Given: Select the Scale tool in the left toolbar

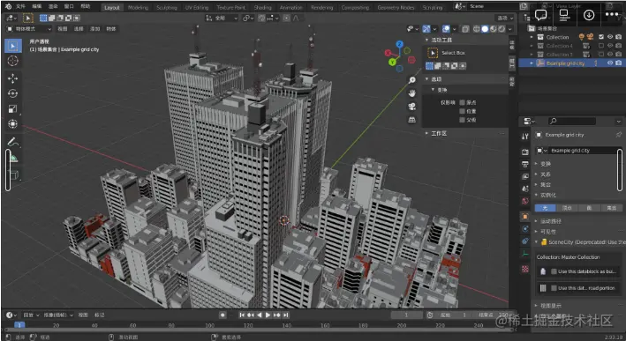Looking at the screenshot, I should pyautogui.click(x=12, y=108).
